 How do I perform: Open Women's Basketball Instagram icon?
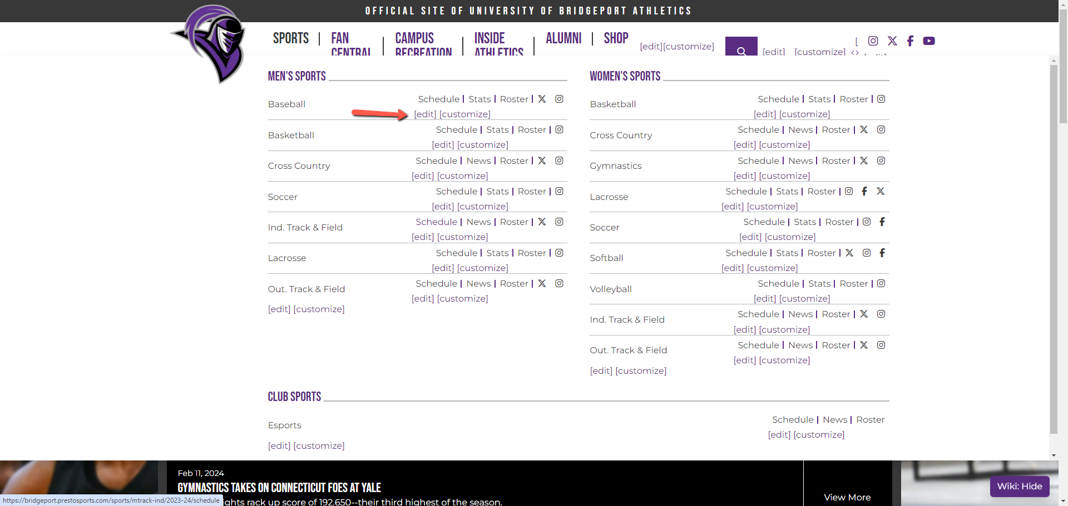(x=881, y=99)
